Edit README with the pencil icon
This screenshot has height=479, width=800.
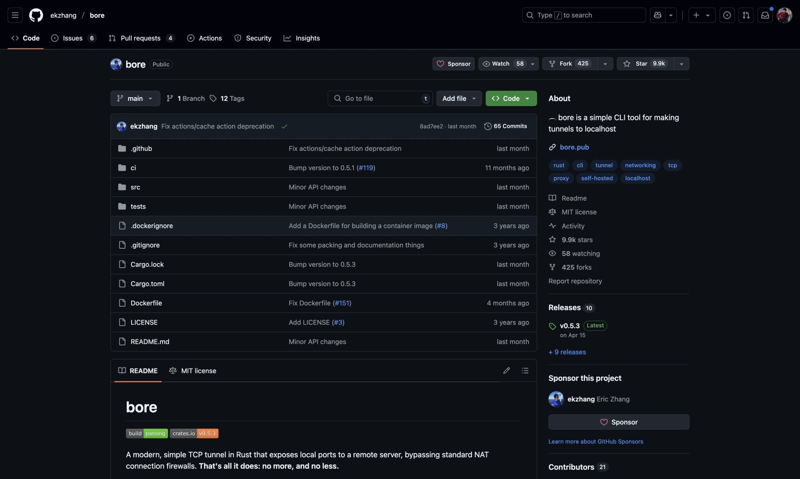click(507, 371)
